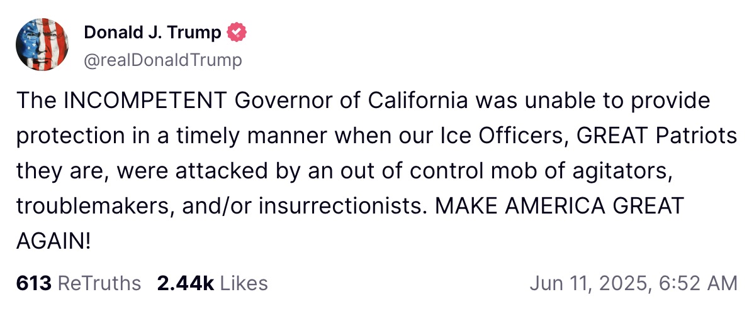Open Donald J. Trump display name
The height and width of the screenshot is (309, 754).
click(x=153, y=32)
